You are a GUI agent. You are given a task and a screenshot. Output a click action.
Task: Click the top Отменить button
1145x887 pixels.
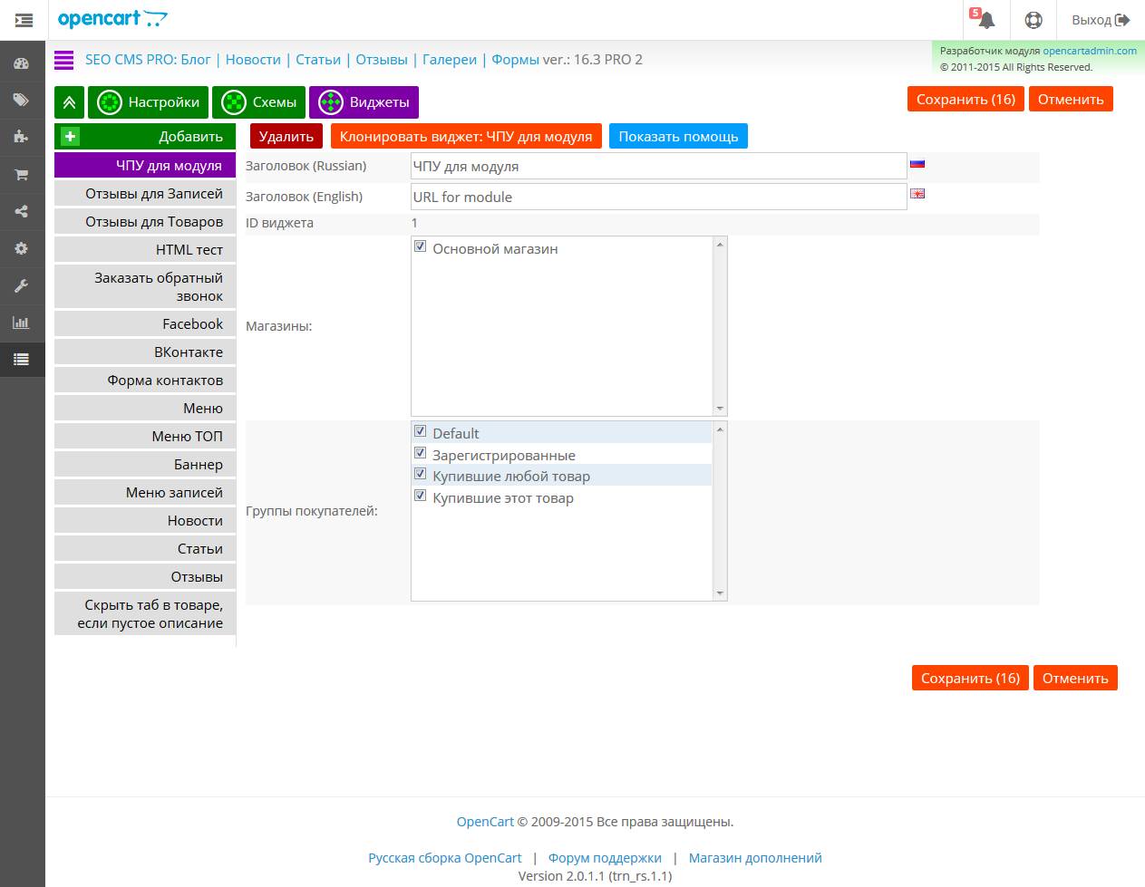coord(1071,99)
